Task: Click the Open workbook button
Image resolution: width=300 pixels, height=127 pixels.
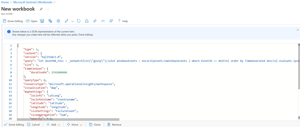Action: click(x=32, y=21)
